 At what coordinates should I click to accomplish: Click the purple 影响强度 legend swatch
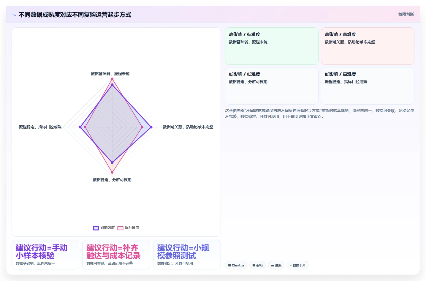click(96, 228)
